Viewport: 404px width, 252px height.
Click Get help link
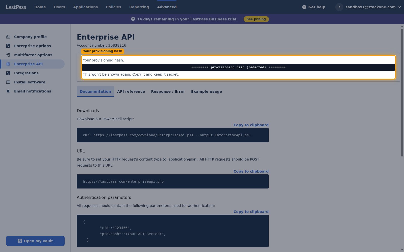click(x=314, y=7)
